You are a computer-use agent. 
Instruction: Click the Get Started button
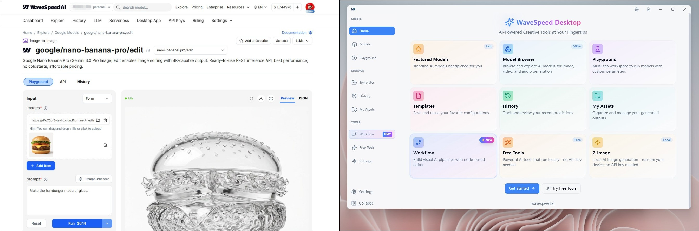522,188
